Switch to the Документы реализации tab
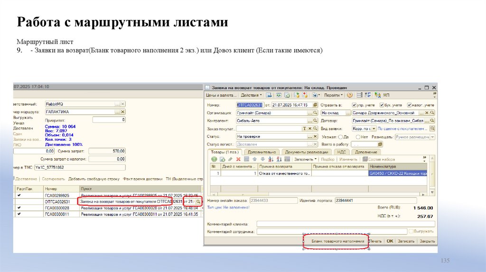The height and width of the screenshot is (272, 486). pyautogui.click(x=307, y=152)
